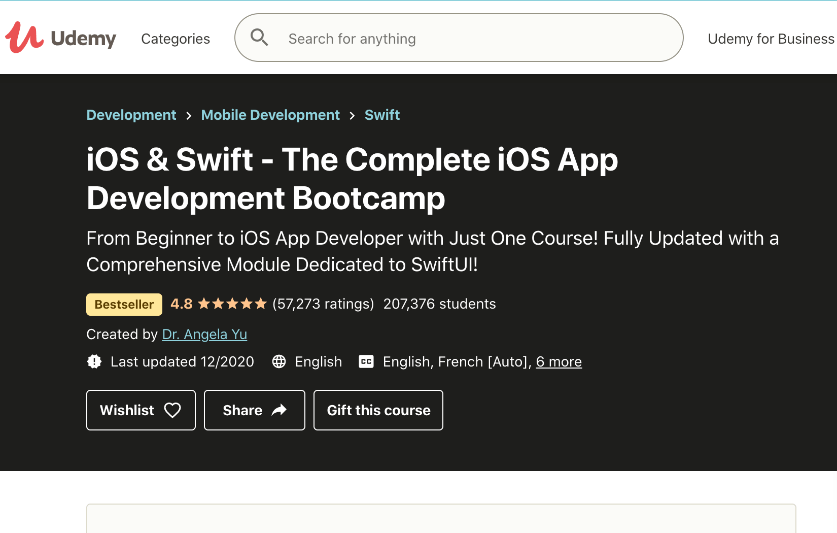Click the five-star rating icons
Screen dimensions: 837x533
pyautogui.click(x=232, y=304)
